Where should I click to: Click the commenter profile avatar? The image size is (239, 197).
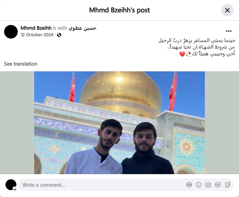[11, 185]
